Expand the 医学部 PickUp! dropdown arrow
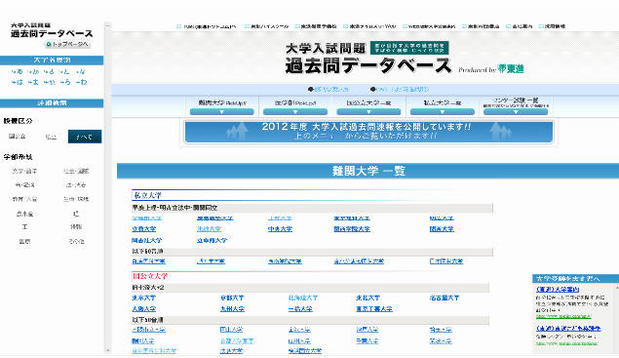 [x=295, y=112]
